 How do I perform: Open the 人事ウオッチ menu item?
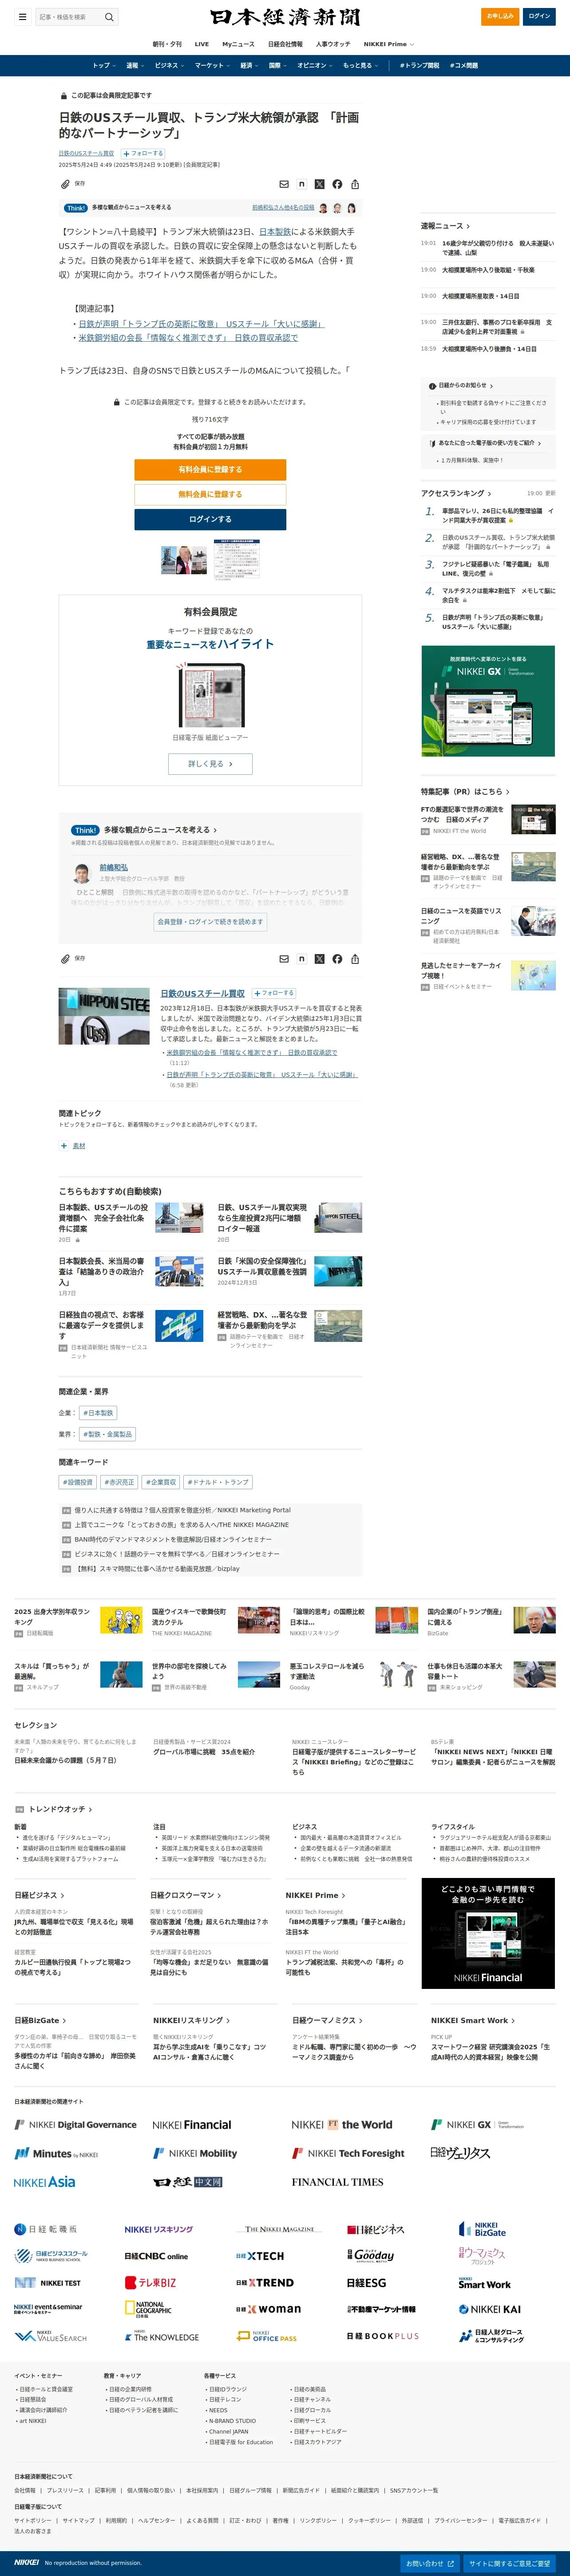coord(333,44)
